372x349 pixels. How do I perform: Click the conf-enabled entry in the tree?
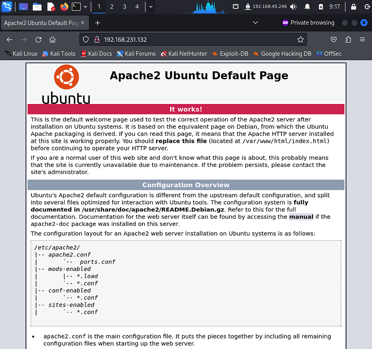[x=69, y=290]
